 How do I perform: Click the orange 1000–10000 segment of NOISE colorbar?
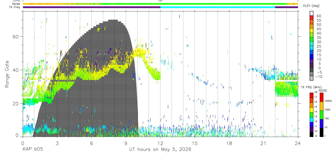(x=321, y=106)
